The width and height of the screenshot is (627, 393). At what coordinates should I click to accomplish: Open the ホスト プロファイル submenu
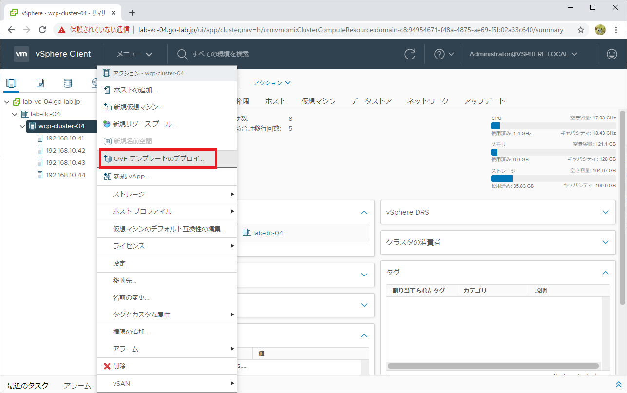coord(167,212)
